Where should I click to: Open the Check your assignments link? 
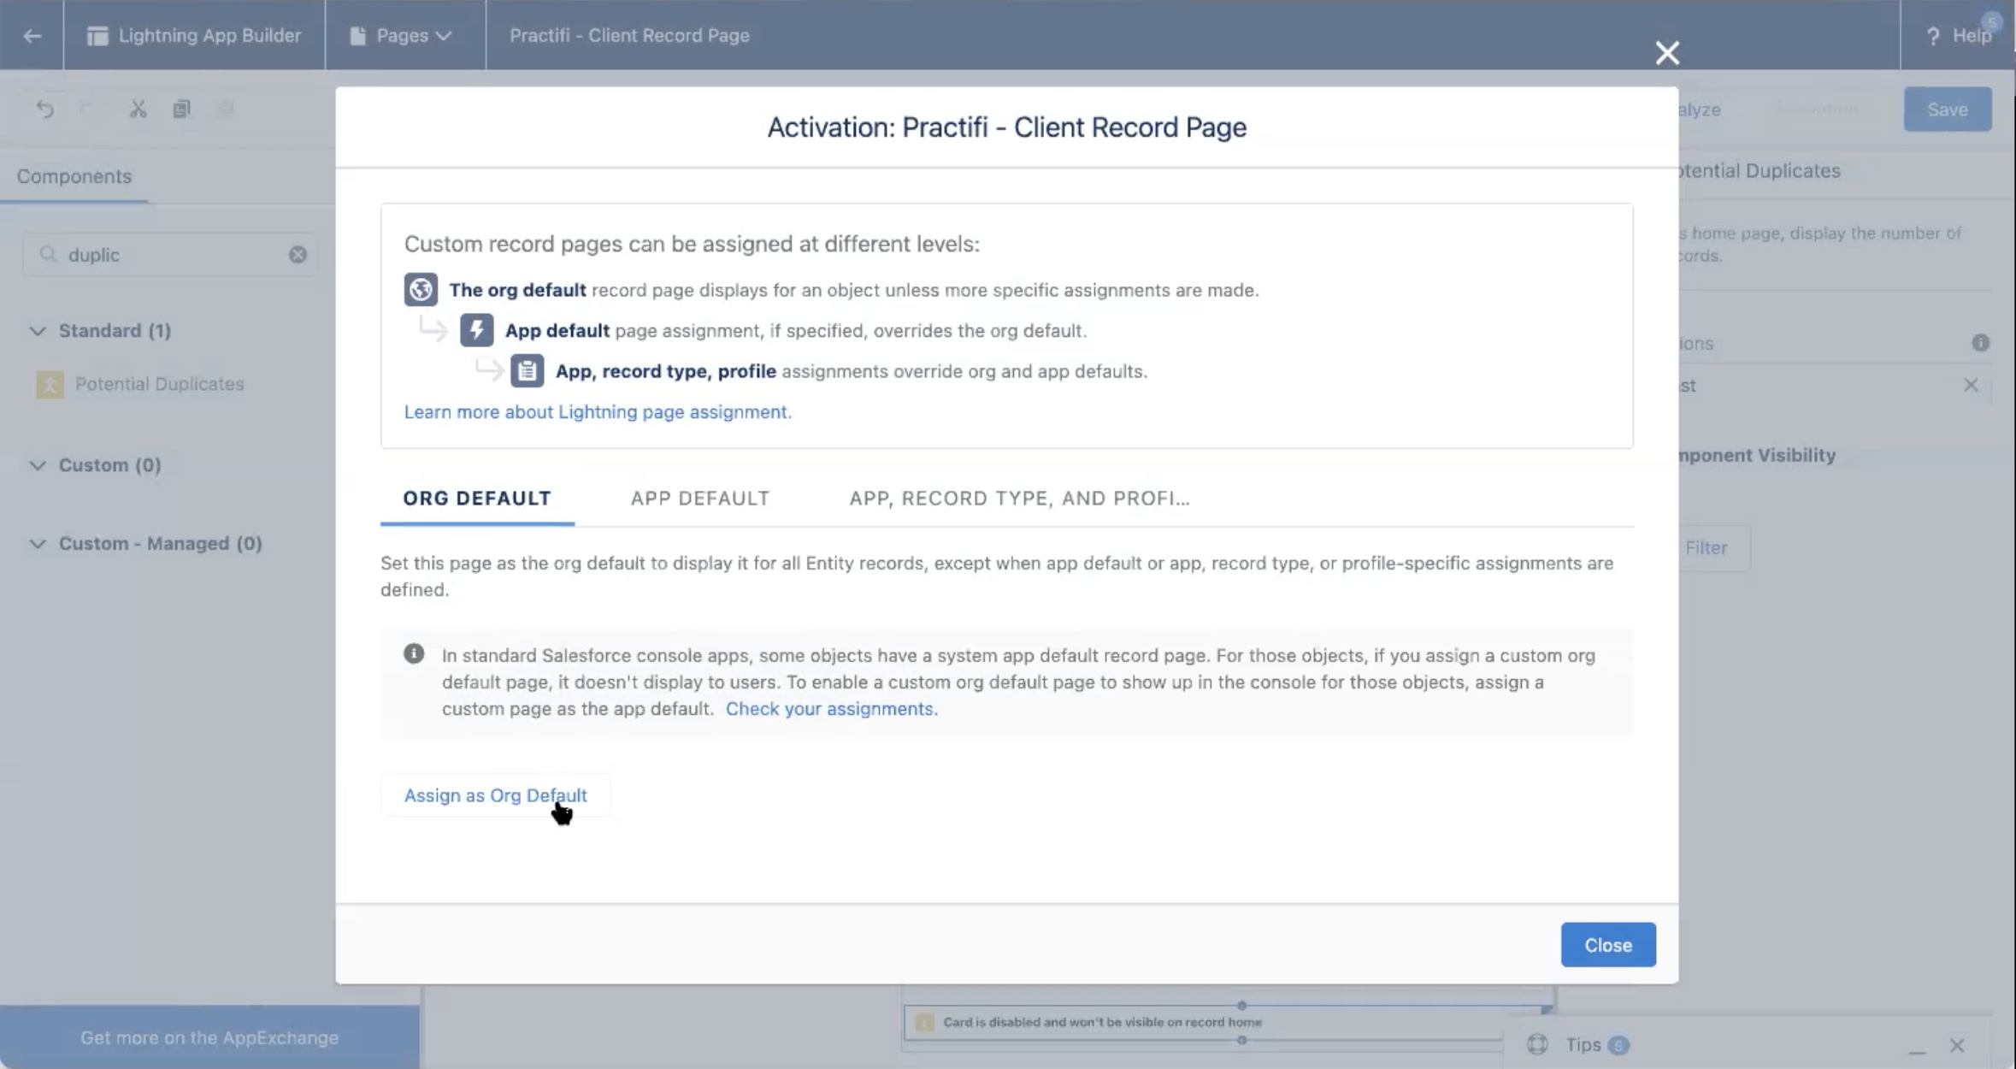(831, 709)
